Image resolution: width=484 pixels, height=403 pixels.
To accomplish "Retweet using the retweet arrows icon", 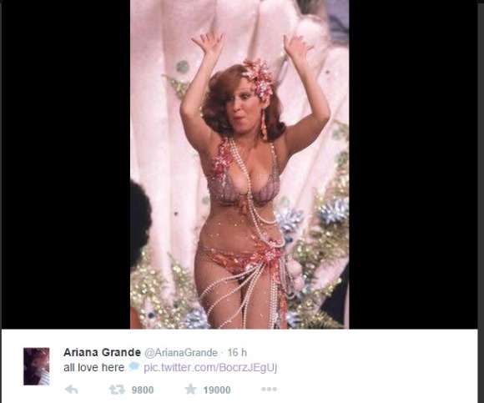I will coord(117,390).
